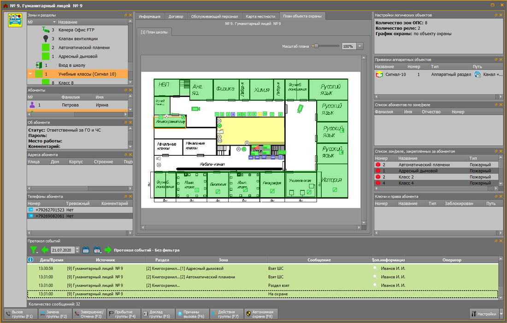Open the Обслуживающий персонал tab
Image resolution: width=507 pixels, height=323 pixels.
point(214,16)
